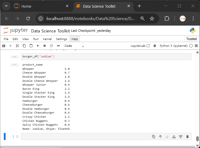Click the product_name index header
This screenshot has height=148, width=200.
[32, 65]
